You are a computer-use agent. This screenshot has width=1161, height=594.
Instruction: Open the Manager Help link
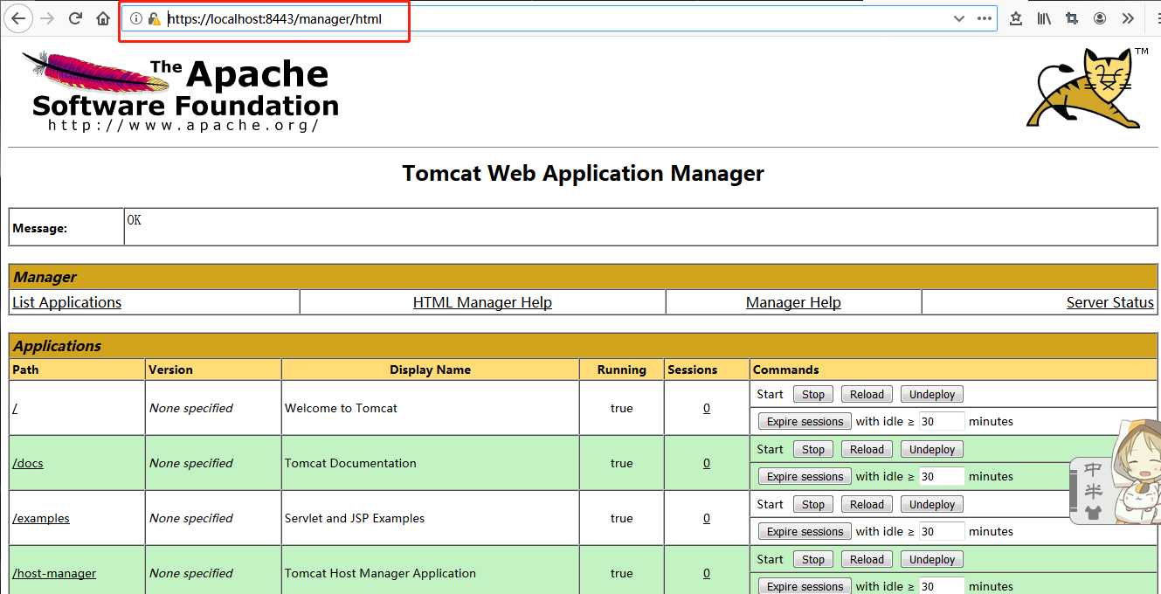click(x=793, y=302)
